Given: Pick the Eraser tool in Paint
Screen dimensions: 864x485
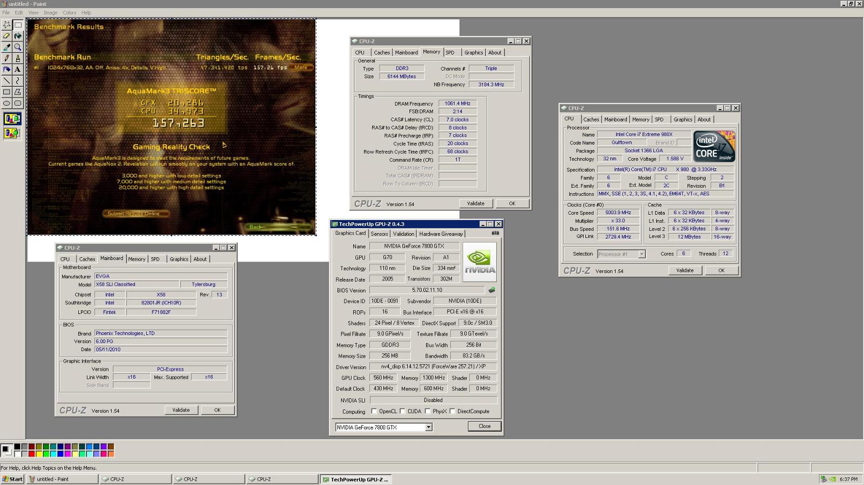Looking at the screenshot, I should (x=6, y=36).
